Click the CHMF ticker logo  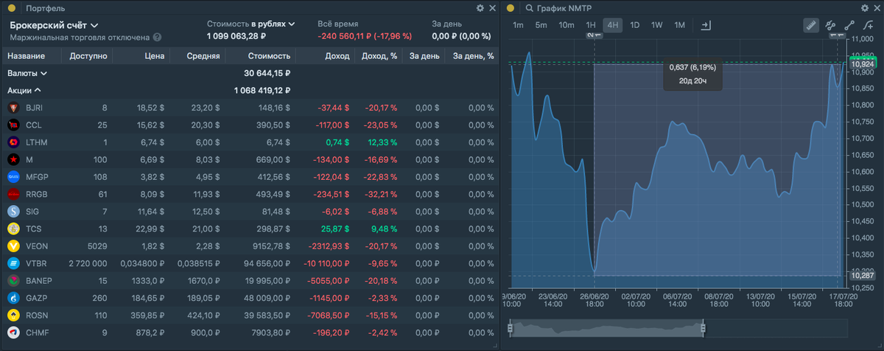[13, 333]
